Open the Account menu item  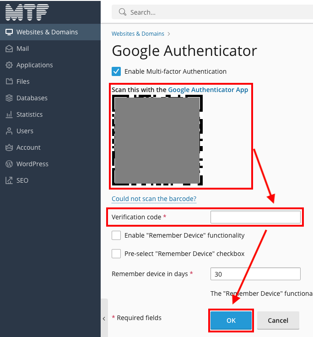[x=28, y=147]
